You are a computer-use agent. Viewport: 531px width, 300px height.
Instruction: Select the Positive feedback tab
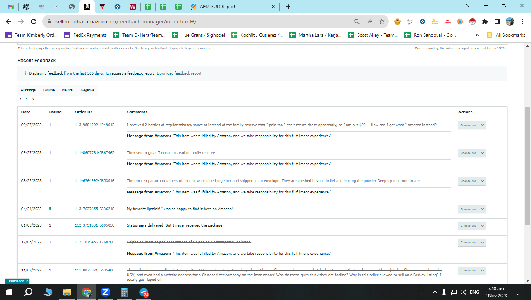[x=49, y=90]
